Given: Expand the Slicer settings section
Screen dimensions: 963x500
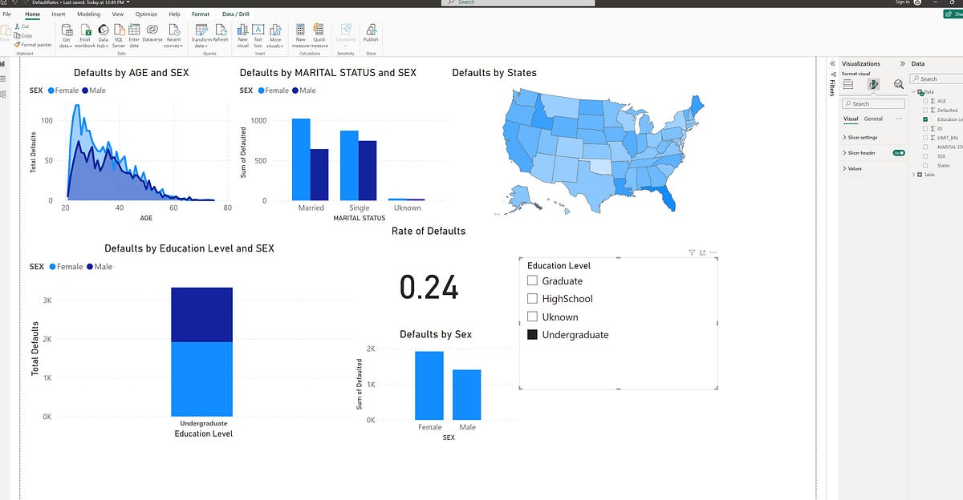Looking at the screenshot, I should click(862, 138).
